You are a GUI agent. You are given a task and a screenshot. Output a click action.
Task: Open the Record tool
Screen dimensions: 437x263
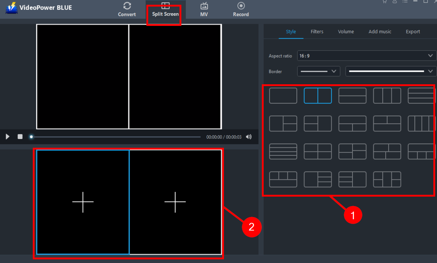pyautogui.click(x=241, y=9)
